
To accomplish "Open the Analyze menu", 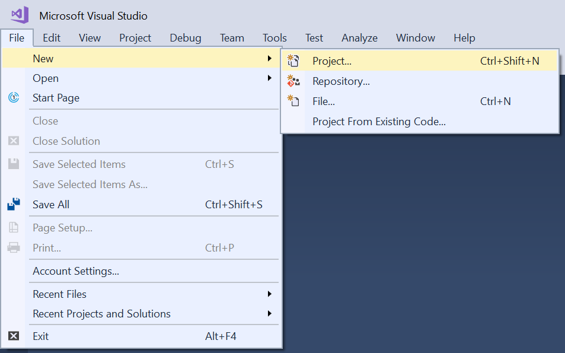I will point(359,38).
